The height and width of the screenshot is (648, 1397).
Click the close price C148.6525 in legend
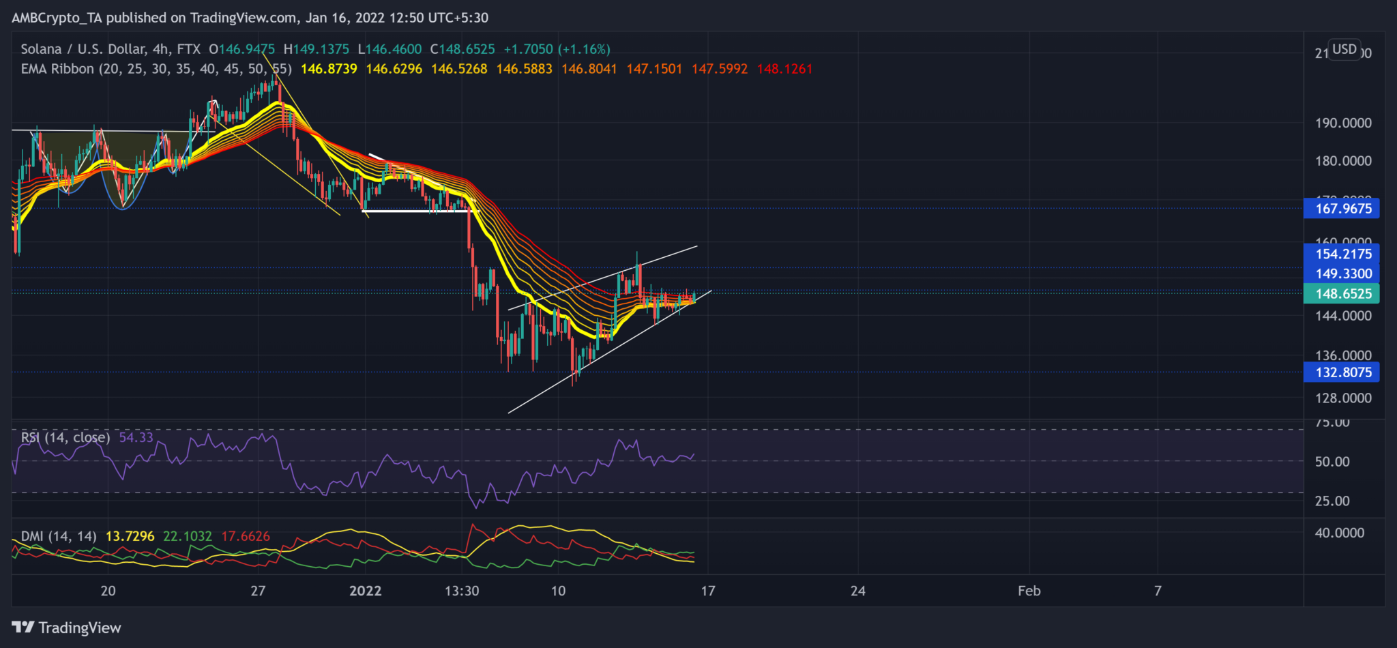(462, 49)
